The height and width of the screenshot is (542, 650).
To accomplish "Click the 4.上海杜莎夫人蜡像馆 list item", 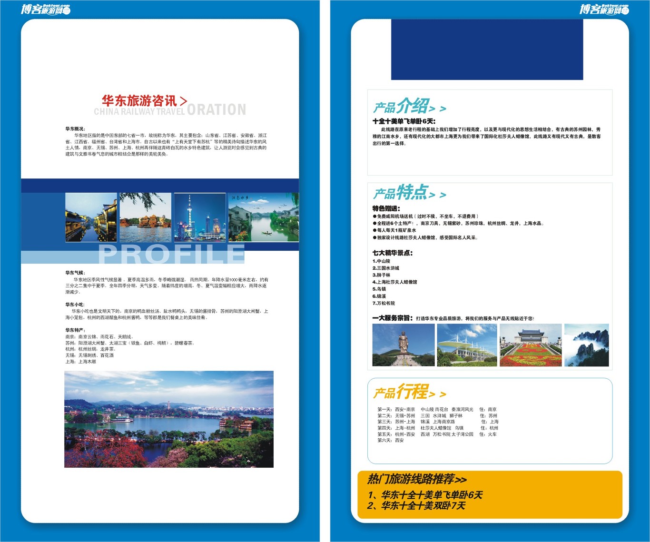I will (x=395, y=282).
